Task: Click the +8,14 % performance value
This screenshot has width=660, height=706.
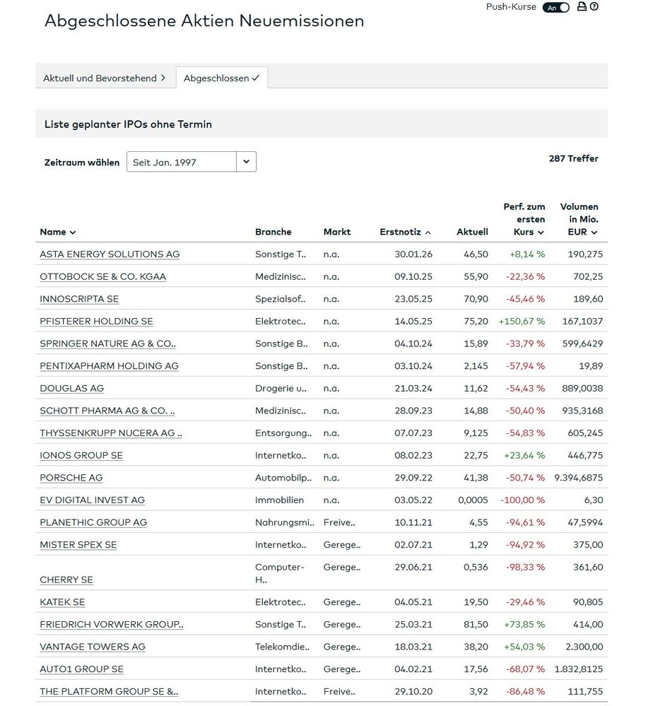Action: pos(527,254)
